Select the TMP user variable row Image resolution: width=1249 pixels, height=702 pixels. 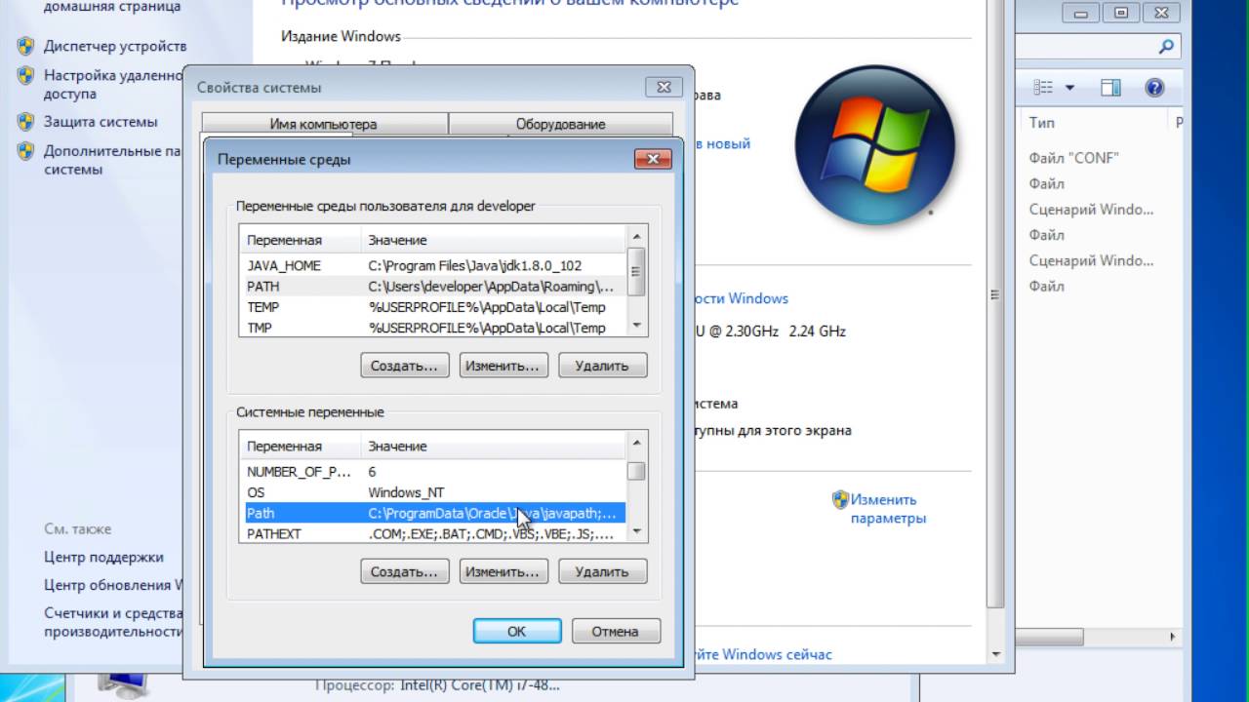point(433,328)
